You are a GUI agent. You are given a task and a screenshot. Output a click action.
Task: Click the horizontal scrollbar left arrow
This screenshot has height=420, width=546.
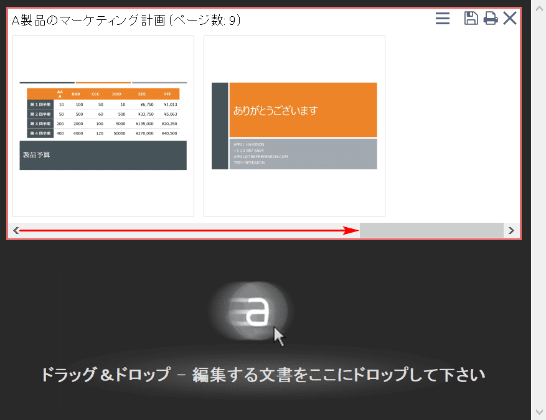[16, 230]
